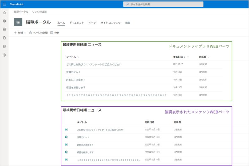This screenshot has width=249, height=166.
Task: Open the タイトル column dropdown in upper list
Action: pyautogui.click(x=78, y=57)
